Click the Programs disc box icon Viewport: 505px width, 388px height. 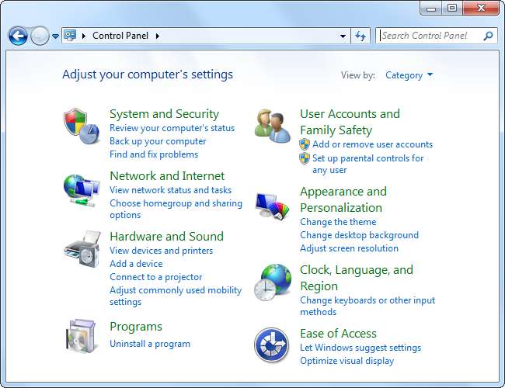[81, 335]
